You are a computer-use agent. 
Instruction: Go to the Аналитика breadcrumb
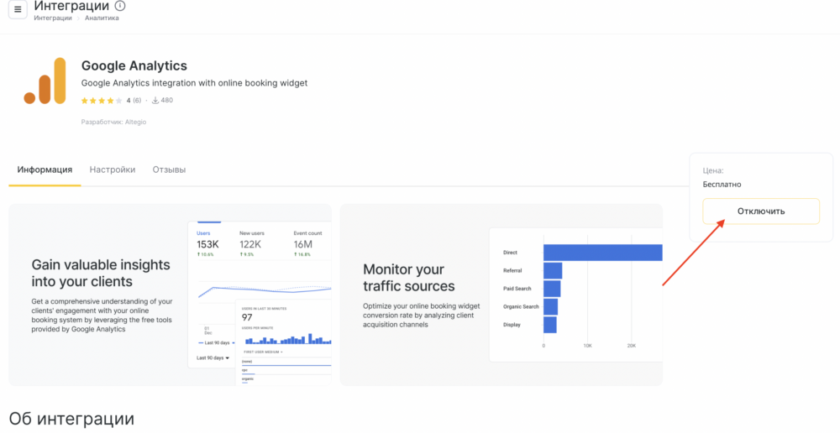[102, 18]
